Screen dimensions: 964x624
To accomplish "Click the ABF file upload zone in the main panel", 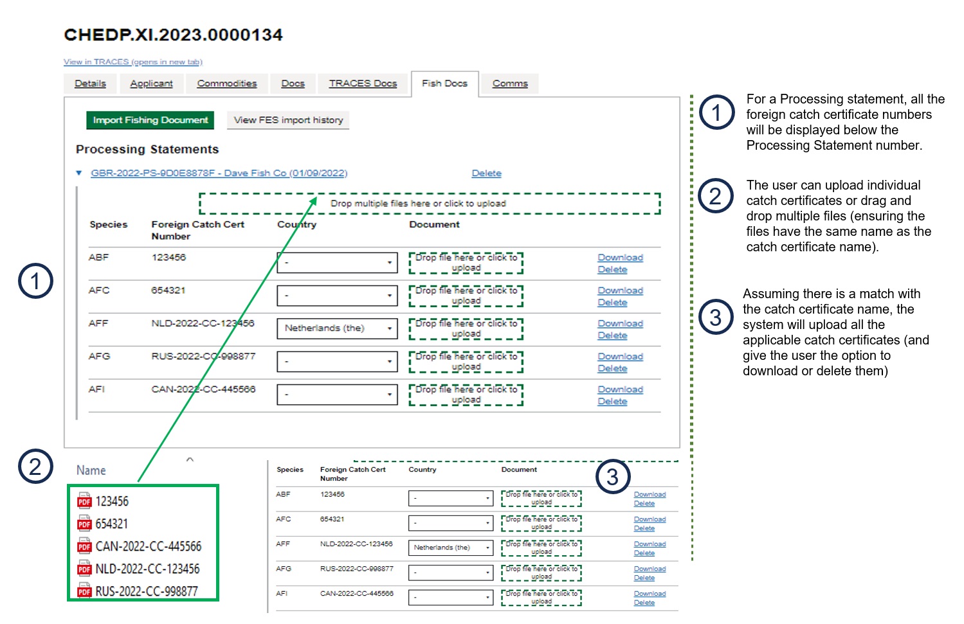I will tap(466, 263).
